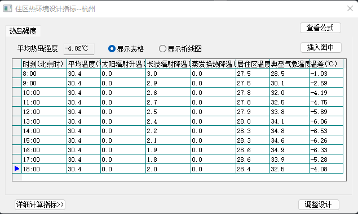The height and width of the screenshot is (214, 358).
Task: Click the 蒸发换热降温 column header
Action: [214, 64]
